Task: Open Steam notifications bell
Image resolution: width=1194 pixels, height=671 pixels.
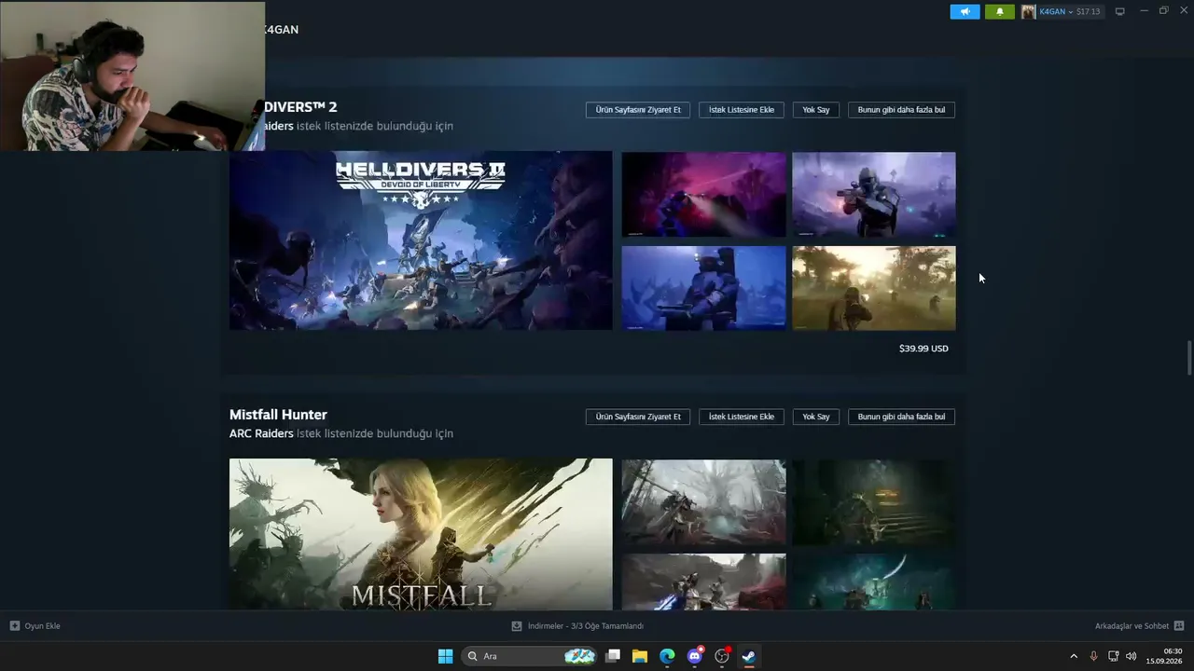Action: point(1000,11)
